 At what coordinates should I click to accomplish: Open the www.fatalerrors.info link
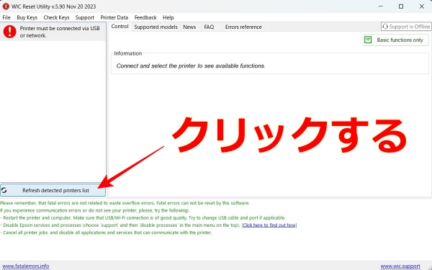(x=26, y=266)
